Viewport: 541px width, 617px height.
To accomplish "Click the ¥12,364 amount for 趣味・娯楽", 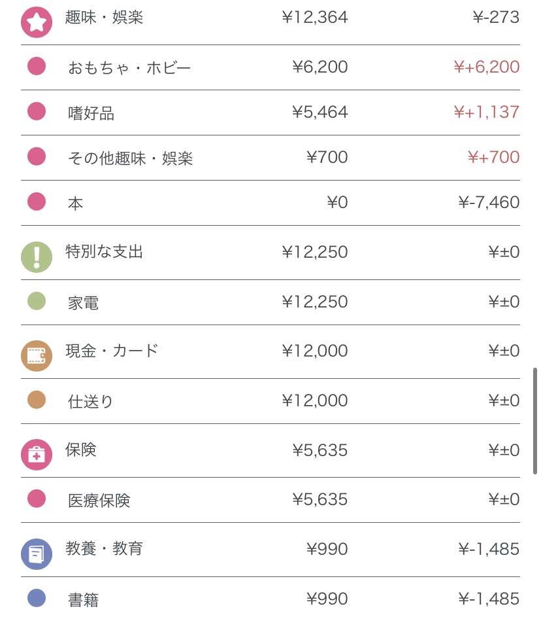I will [x=315, y=18].
